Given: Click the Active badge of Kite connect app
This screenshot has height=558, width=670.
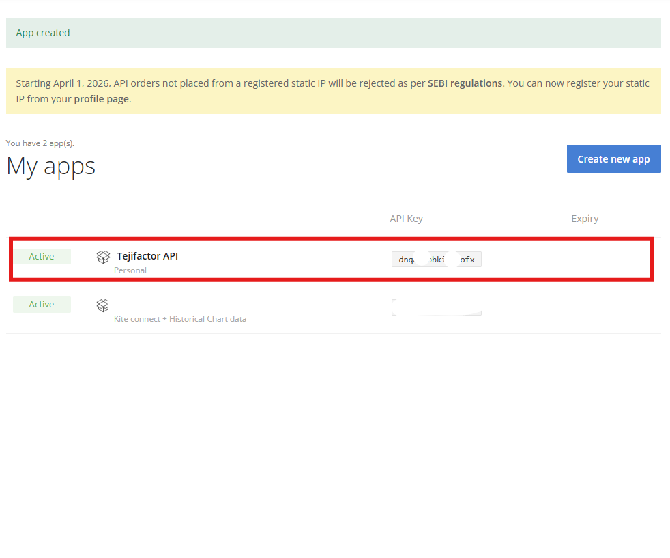Looking at the screenshot, I should (42, 305).
